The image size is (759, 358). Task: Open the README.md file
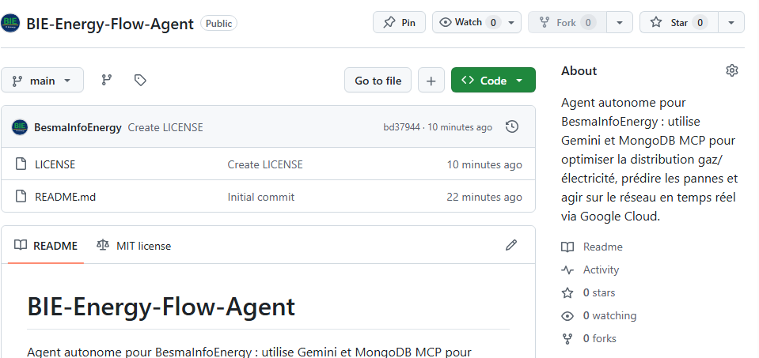(66, 197)
